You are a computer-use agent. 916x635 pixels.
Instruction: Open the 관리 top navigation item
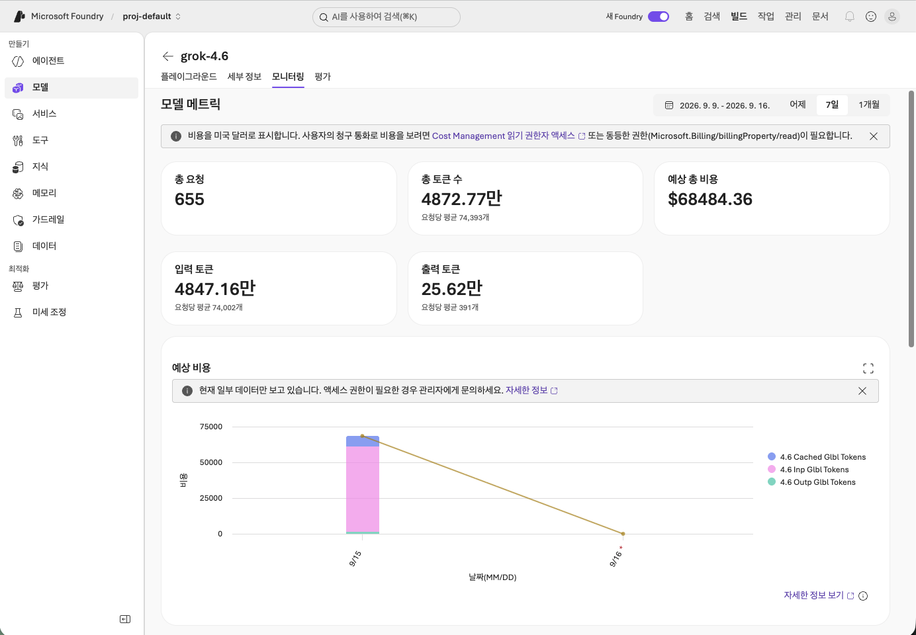(x=793, y=17)
